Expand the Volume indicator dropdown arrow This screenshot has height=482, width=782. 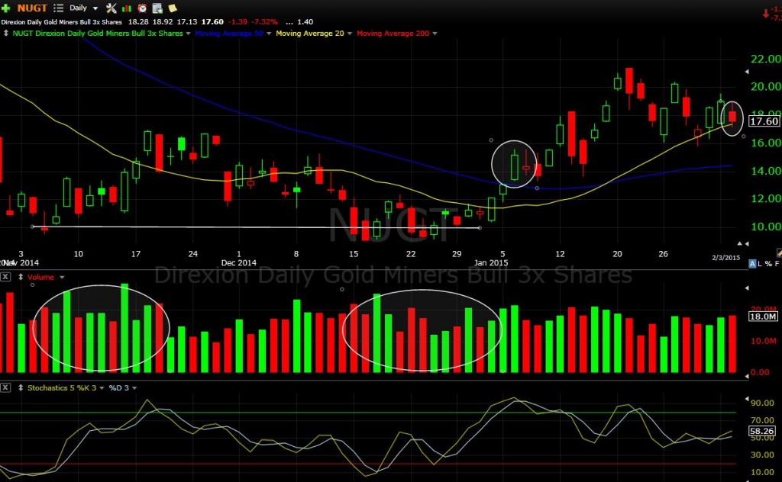[62, 278]
